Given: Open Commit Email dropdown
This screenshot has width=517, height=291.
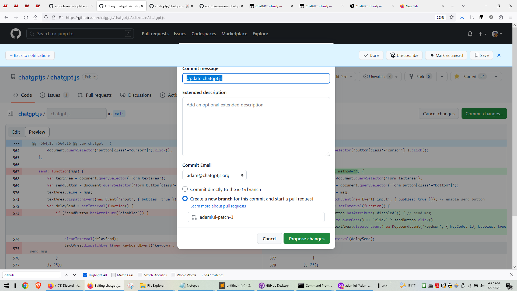Looking at the screenshot, I should click(x=214, y=175).
